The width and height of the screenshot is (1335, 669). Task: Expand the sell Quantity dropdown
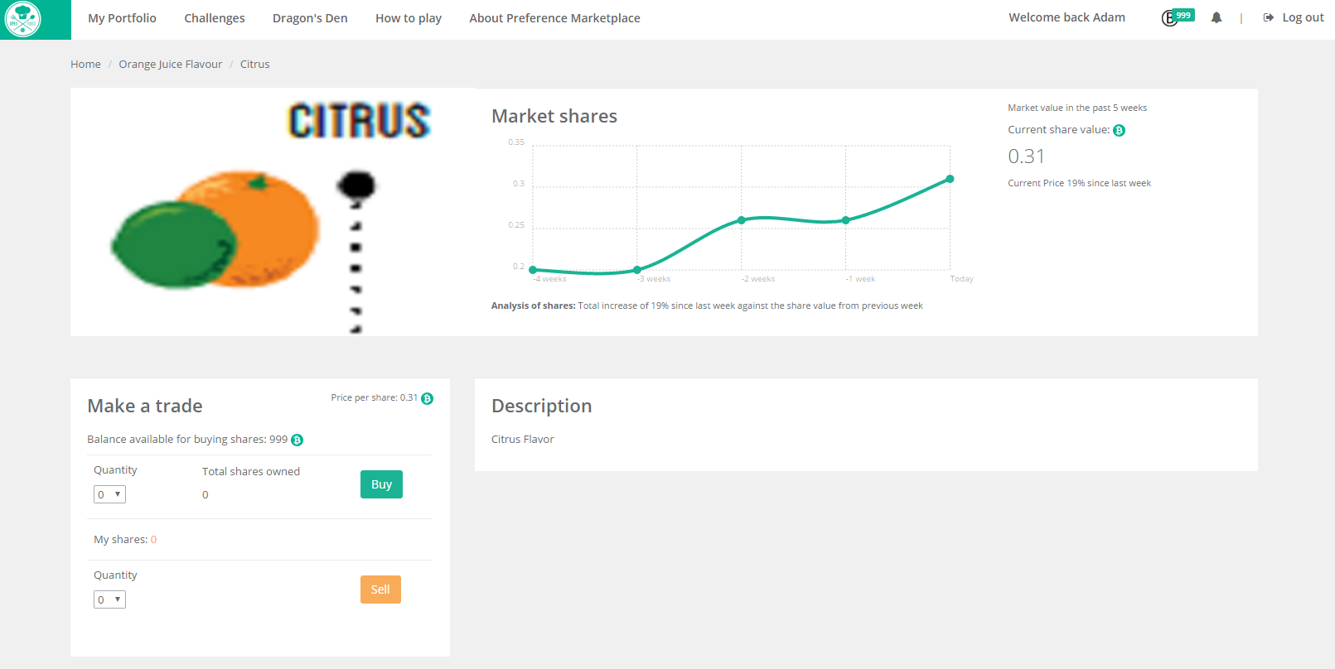[x=109, y=599]
